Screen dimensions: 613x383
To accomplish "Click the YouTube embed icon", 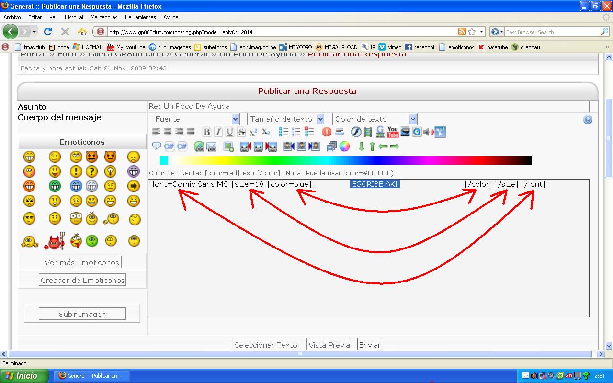I will click(393, 132).
